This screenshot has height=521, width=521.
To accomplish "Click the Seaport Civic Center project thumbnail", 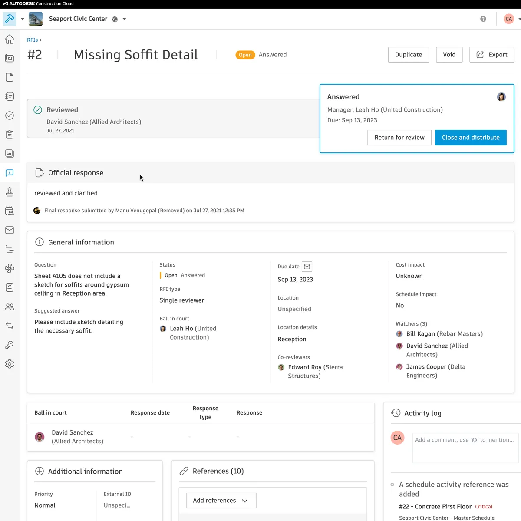I will 36,19.
